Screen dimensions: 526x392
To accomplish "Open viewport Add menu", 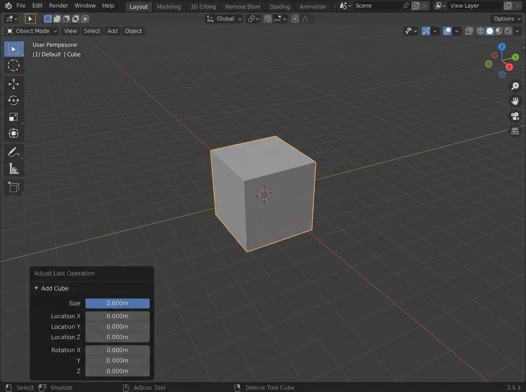I will click(113, 31).
